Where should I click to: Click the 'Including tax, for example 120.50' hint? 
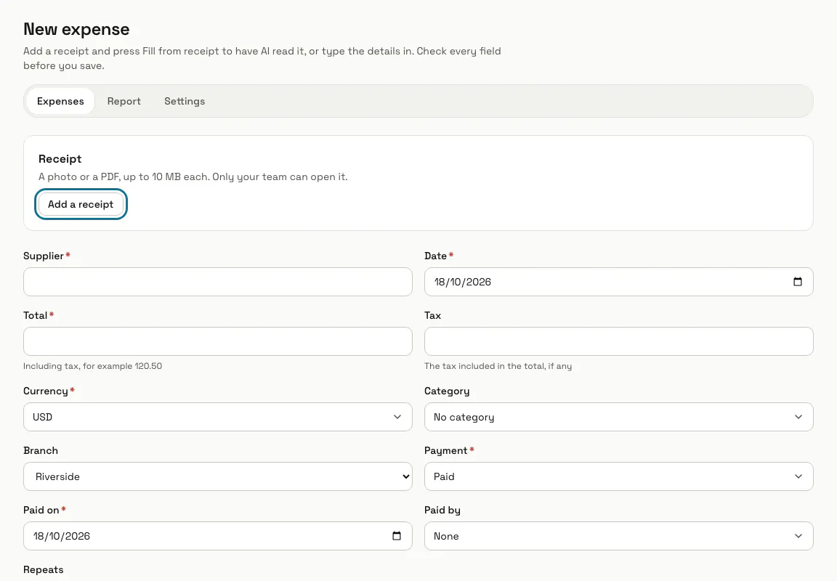(x=92, y=366)
